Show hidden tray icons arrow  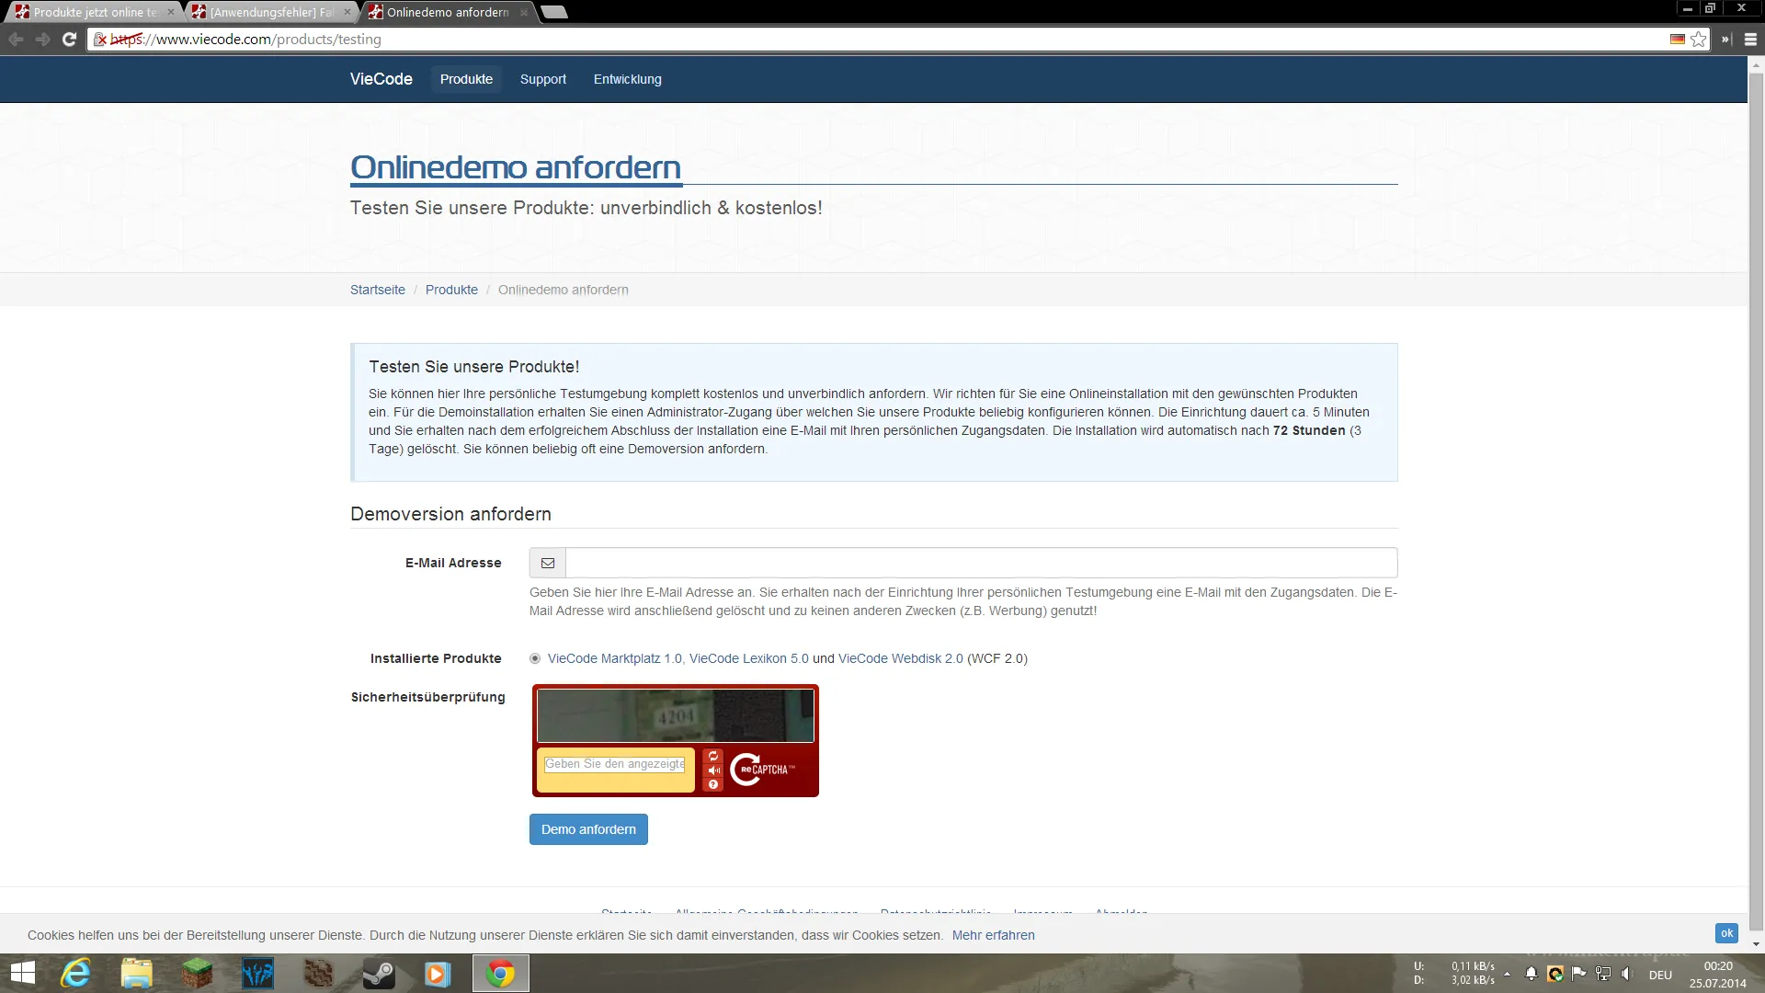pos(1507,974)
